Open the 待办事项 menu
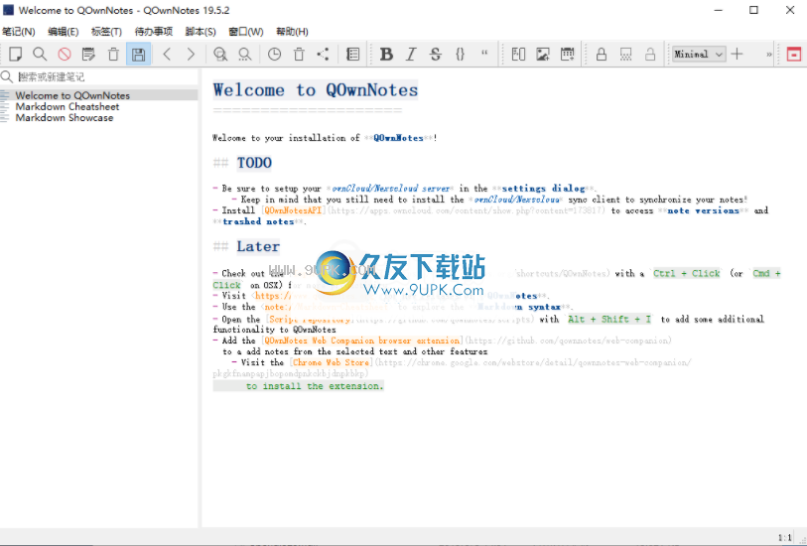Viewport: 807px width, 546px height. click(x=154, y=32)
